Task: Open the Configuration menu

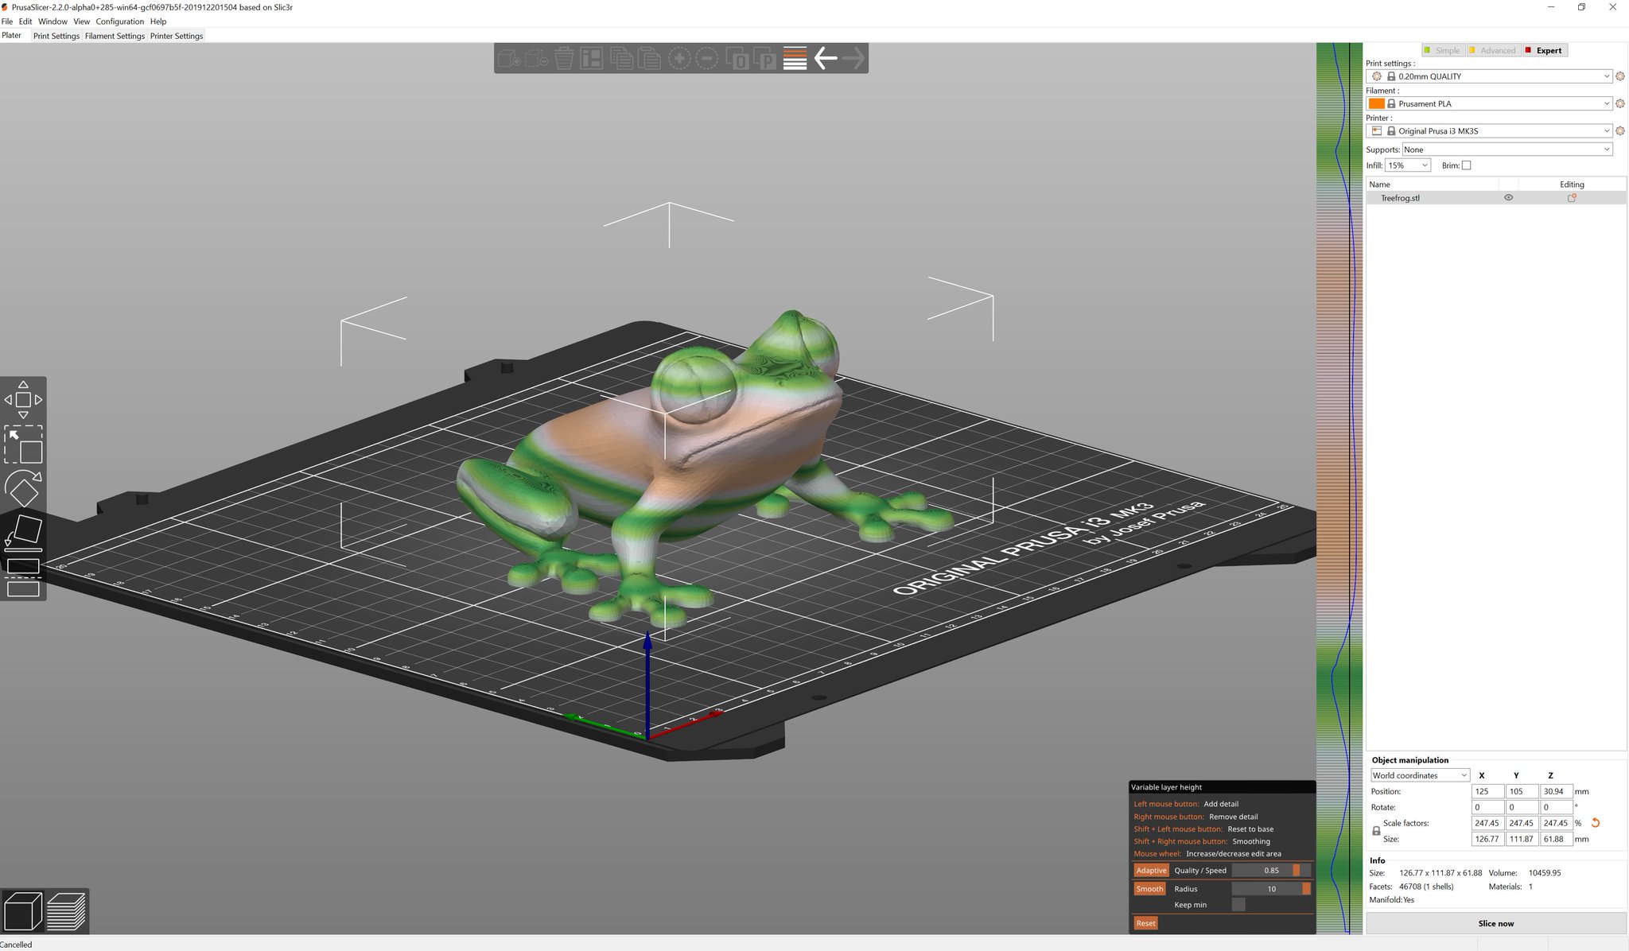Action: [119, 21]
